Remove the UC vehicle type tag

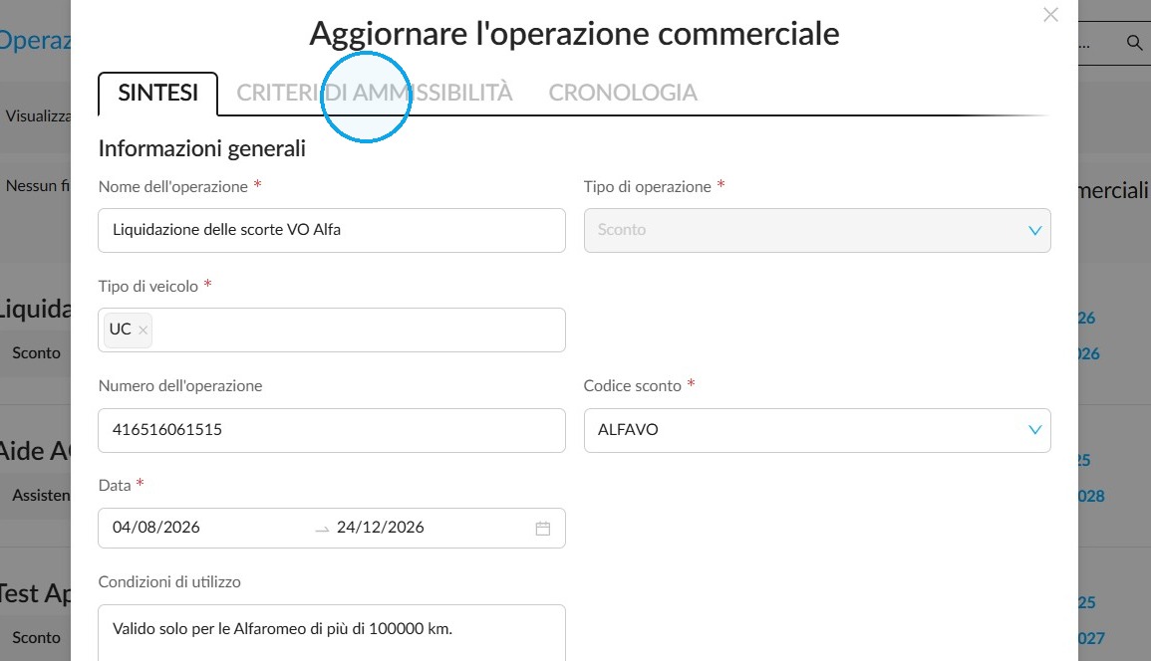pyautogui.click(x=144, y=330)
